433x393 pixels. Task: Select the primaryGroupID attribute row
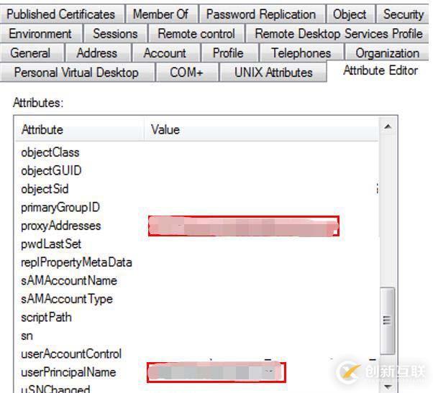pyautogui.click(x=197, y=208)
